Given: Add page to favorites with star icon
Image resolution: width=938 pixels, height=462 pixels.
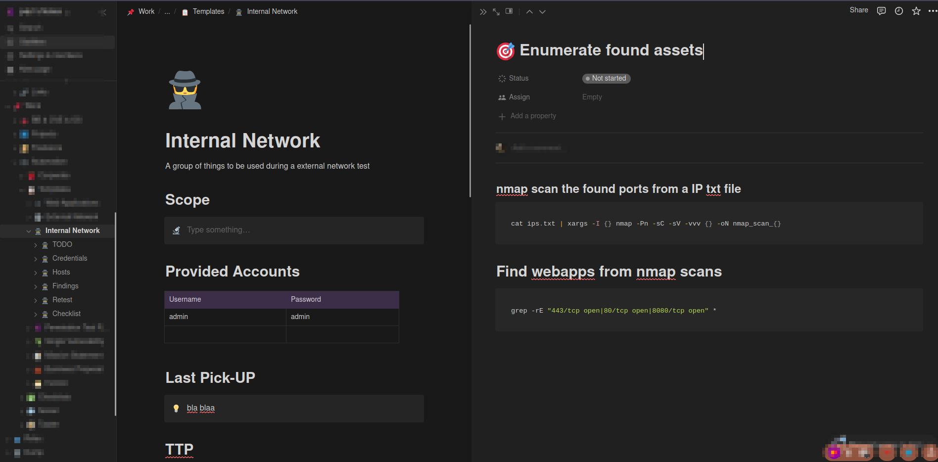Looking at the screenshot, I should (916, 11).
